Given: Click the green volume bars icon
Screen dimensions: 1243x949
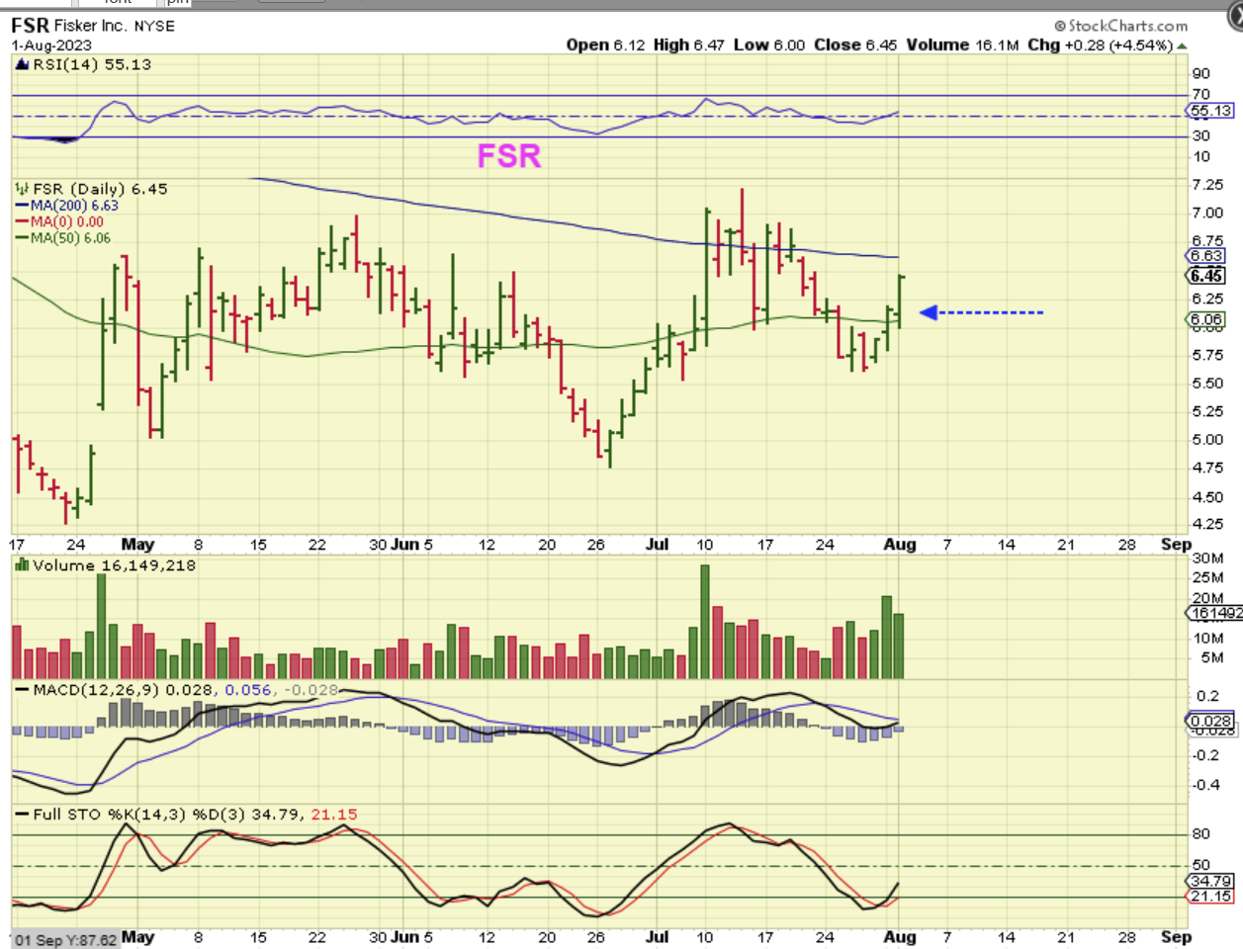Looking at the screenshot, I should (x=22, y=565).
